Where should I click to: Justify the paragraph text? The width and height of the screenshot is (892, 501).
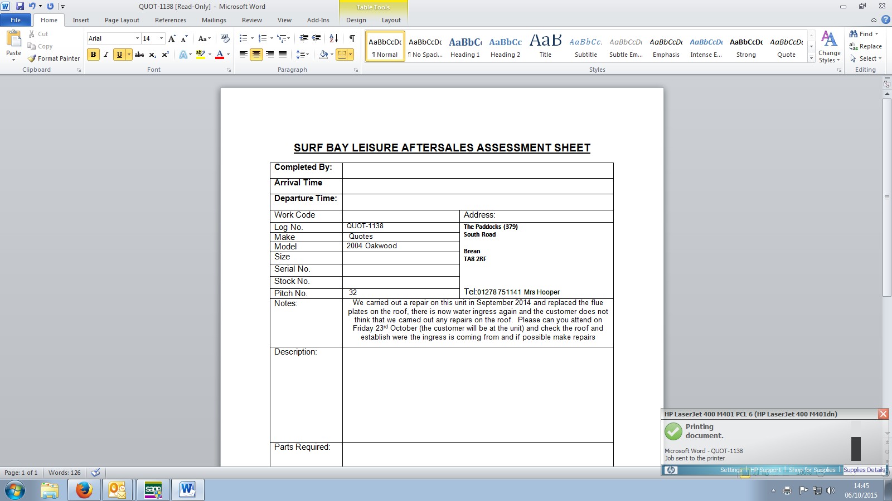click(x=283, y=55)
